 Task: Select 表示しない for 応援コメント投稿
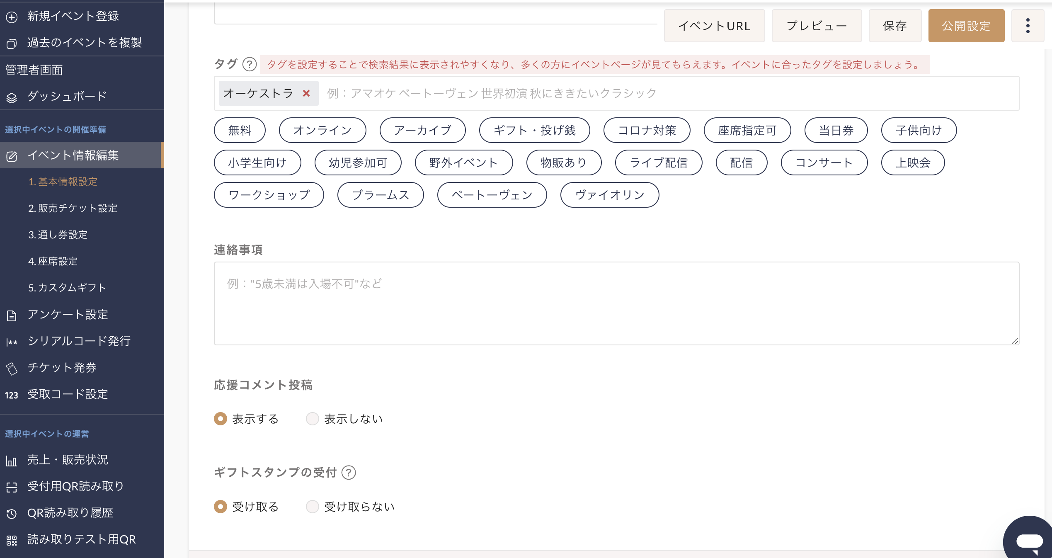click(312, 419)
